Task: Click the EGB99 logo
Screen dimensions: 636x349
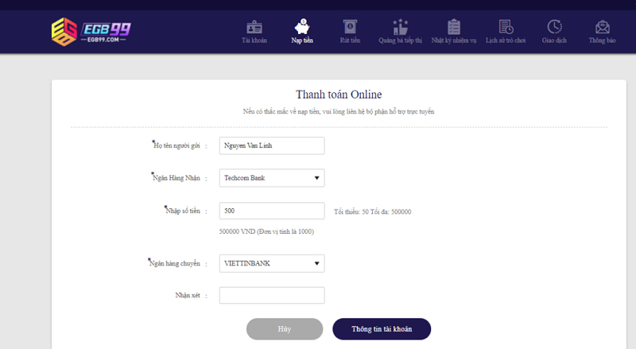Action: [91, 32]
